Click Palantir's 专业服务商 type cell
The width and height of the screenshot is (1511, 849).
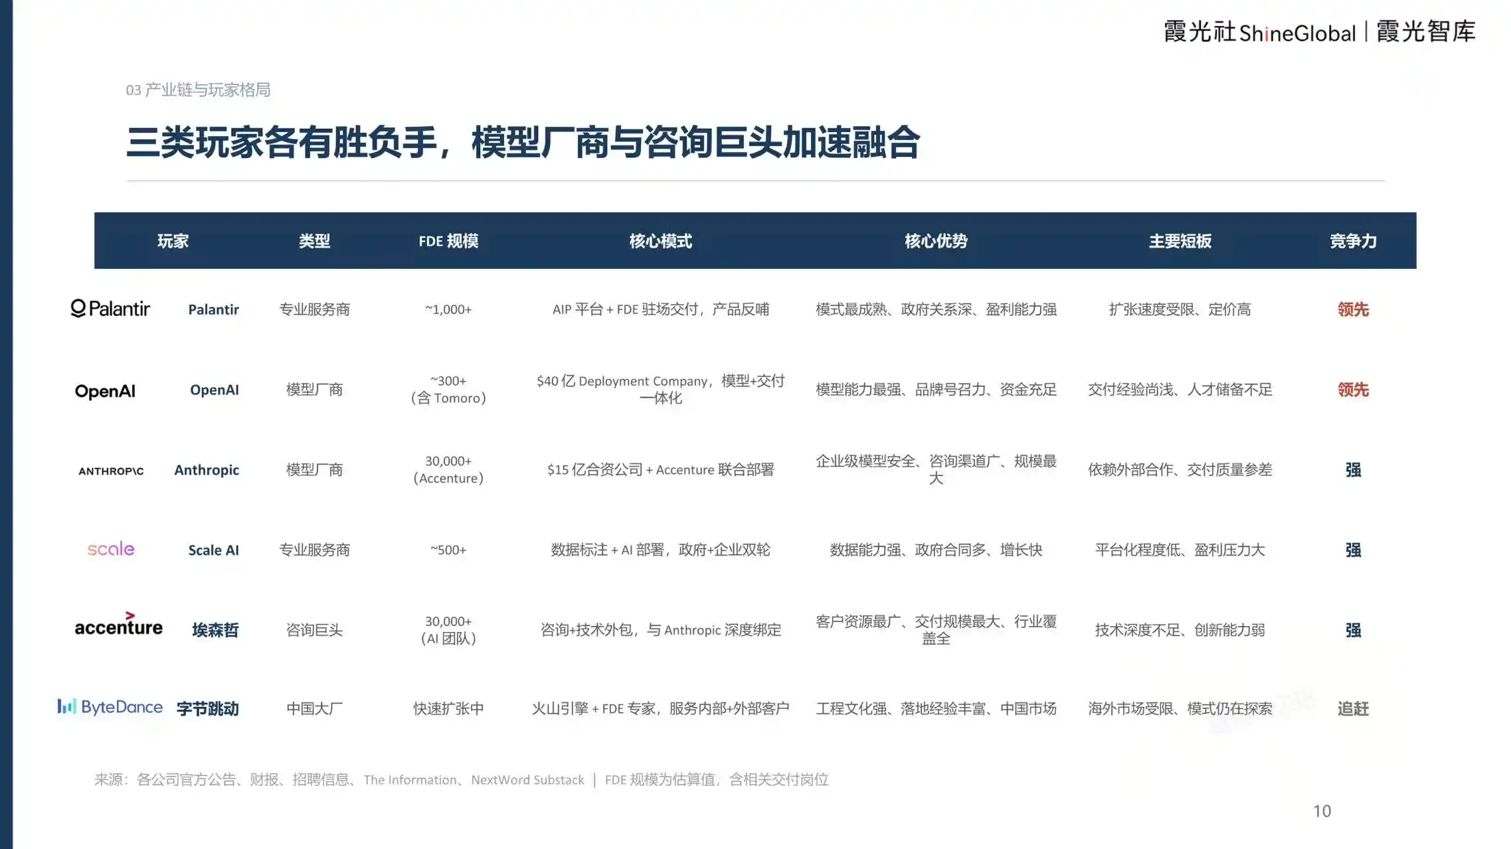tap(314, 309)
